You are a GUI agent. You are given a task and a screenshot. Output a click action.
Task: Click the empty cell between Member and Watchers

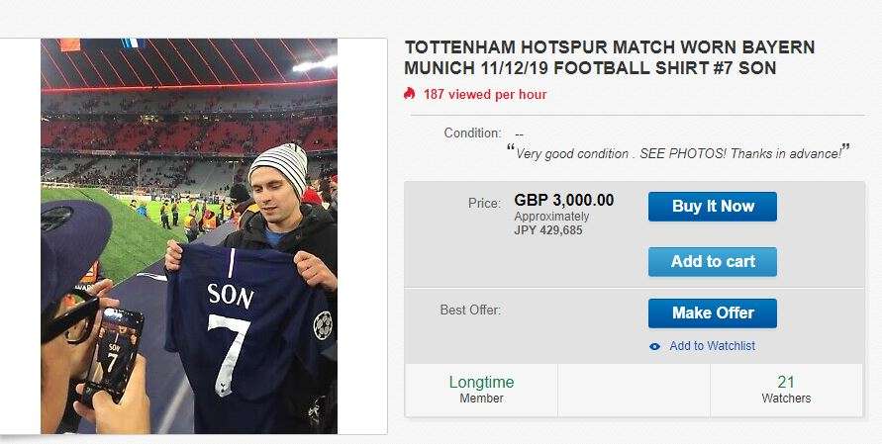634,390
